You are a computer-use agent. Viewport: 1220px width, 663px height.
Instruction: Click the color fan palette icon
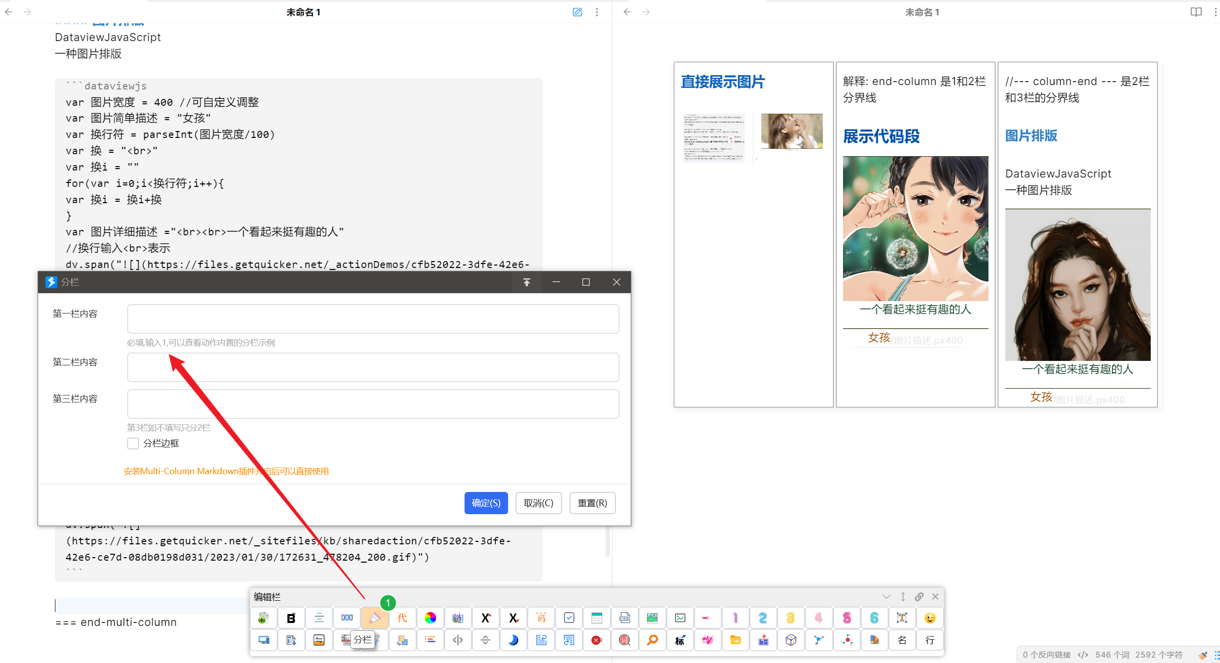point(875,640)
